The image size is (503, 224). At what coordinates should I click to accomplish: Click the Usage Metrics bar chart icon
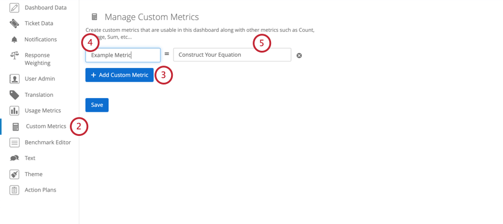coord(14,111)
